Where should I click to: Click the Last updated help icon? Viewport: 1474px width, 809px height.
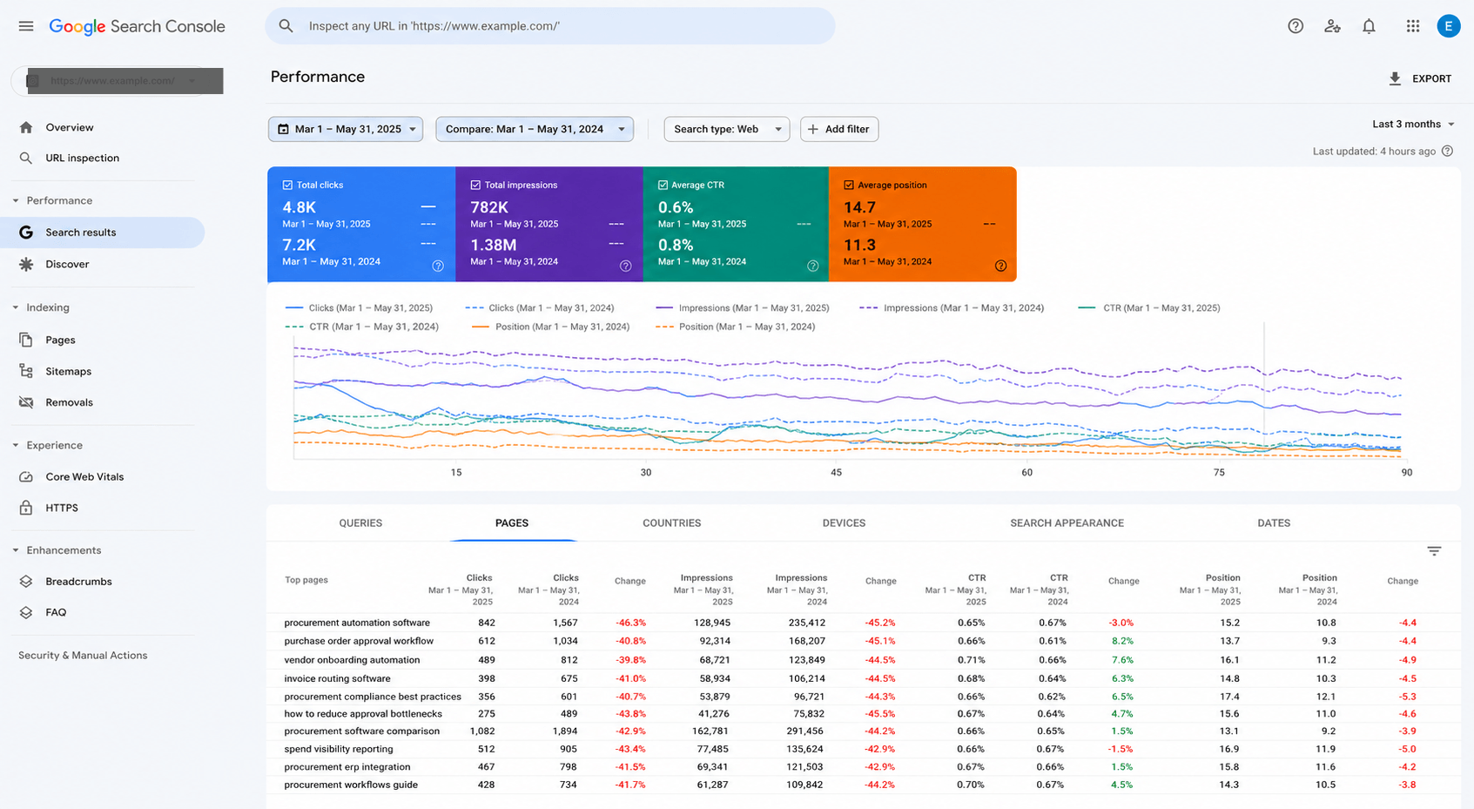coord(1447,151)
